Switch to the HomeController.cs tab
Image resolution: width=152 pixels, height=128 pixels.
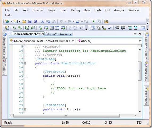(59, 34)
